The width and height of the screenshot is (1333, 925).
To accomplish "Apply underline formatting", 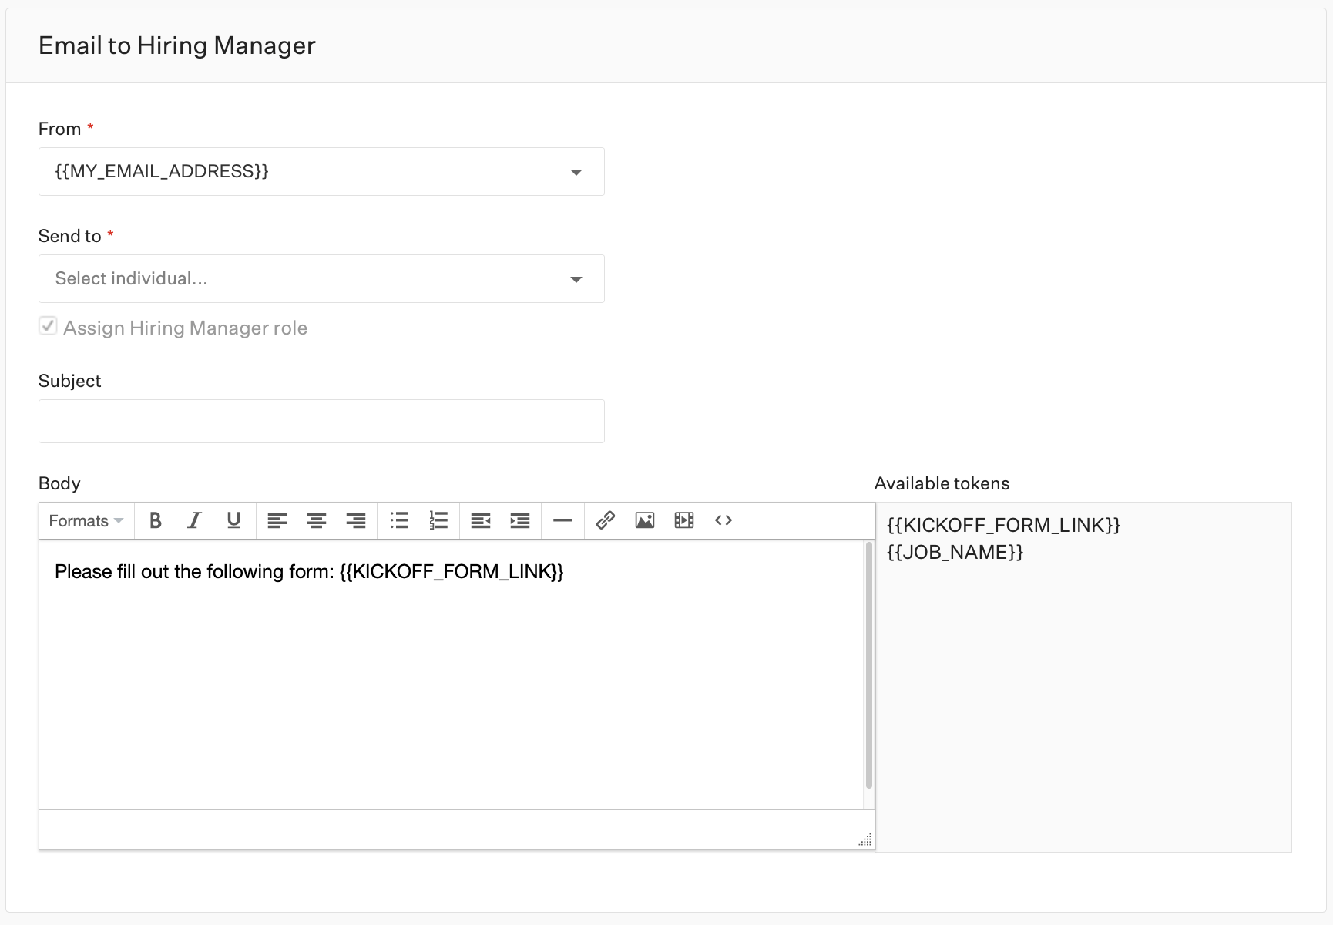I will tap(233, 520).
